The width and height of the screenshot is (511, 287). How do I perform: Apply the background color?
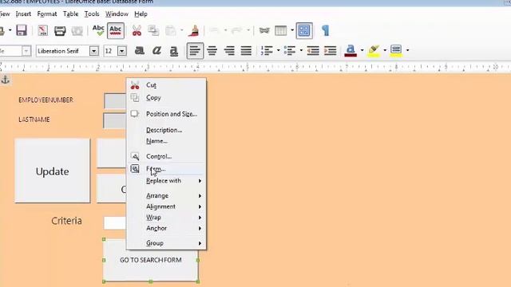(396, 51)
